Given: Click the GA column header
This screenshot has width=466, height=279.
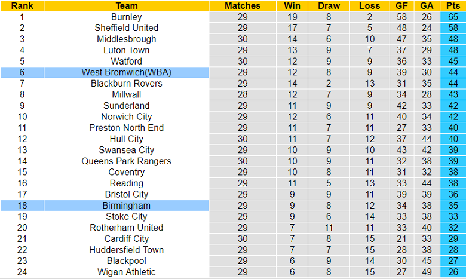Looking at the screenshot, I should click(425, 6).
